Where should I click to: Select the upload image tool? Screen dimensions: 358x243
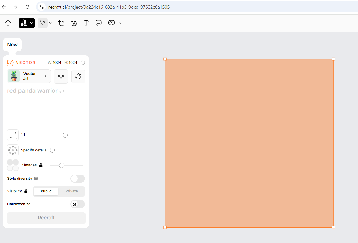(x=111, y=23)
